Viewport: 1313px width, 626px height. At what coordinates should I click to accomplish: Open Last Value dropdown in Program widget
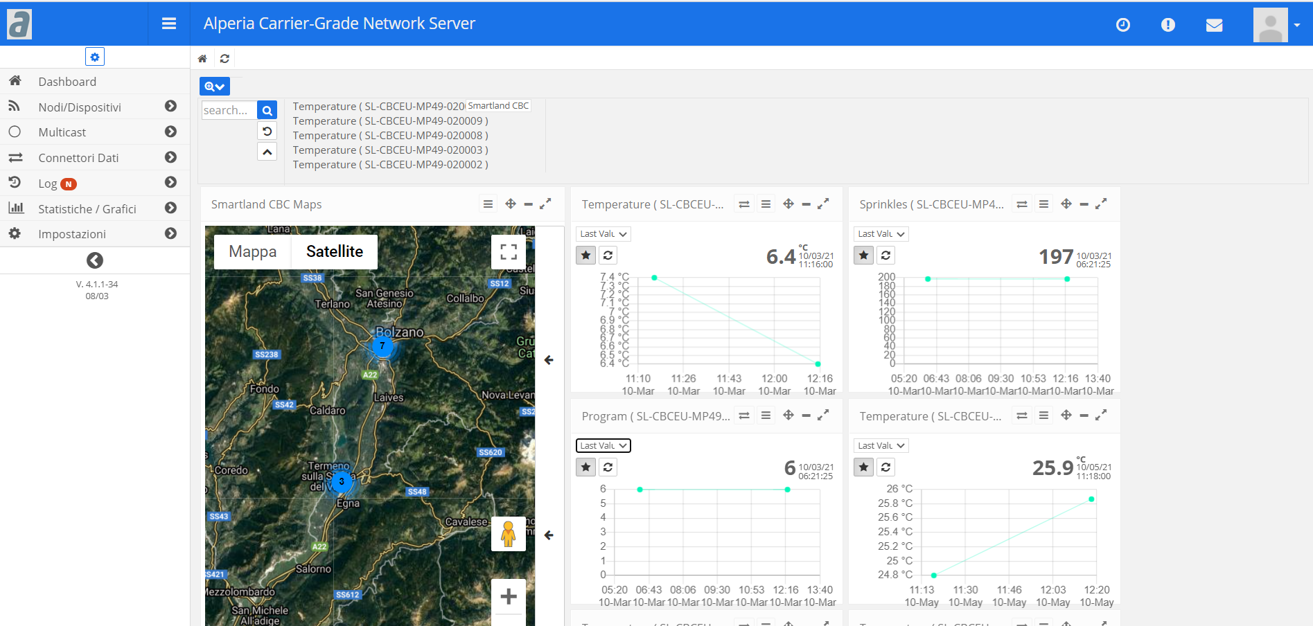tap(603, 446)
